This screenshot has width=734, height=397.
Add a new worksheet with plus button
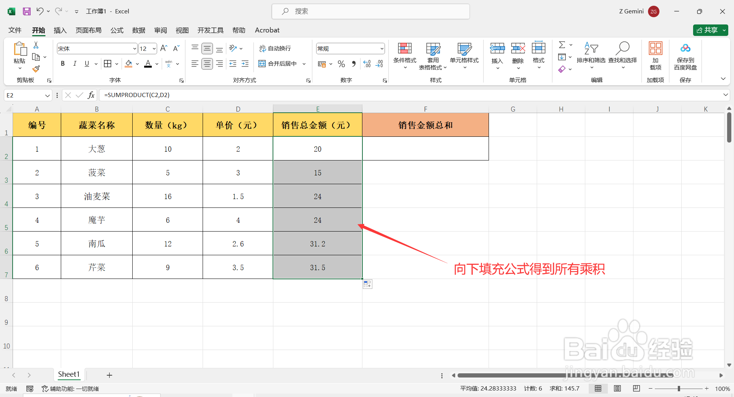[x=109, y=375]
